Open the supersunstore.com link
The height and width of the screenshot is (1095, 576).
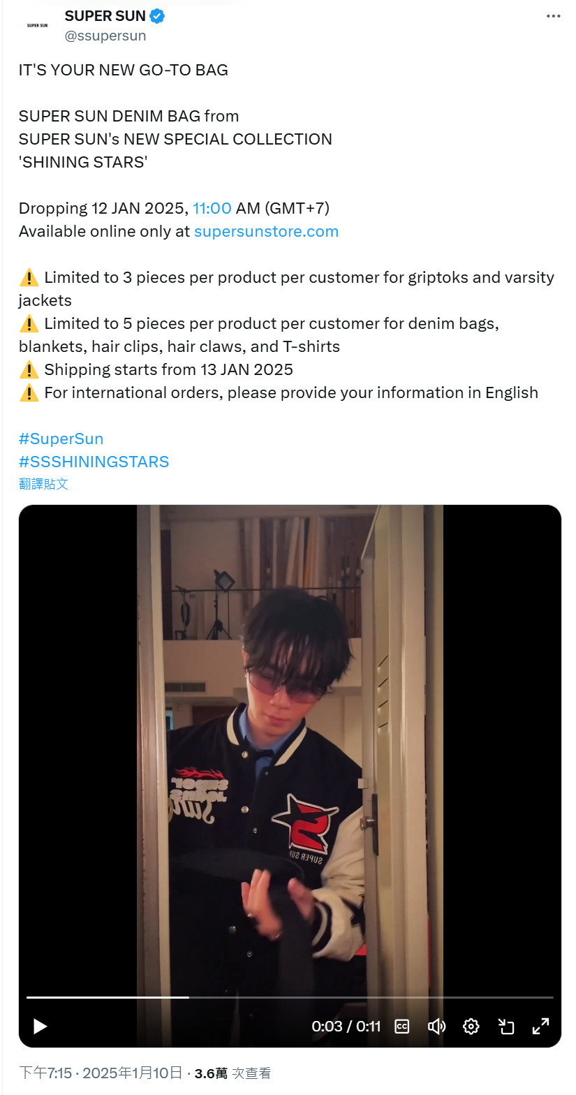266,231
